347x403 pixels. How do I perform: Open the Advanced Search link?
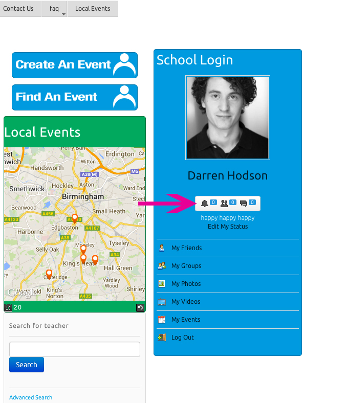(31, 397)
